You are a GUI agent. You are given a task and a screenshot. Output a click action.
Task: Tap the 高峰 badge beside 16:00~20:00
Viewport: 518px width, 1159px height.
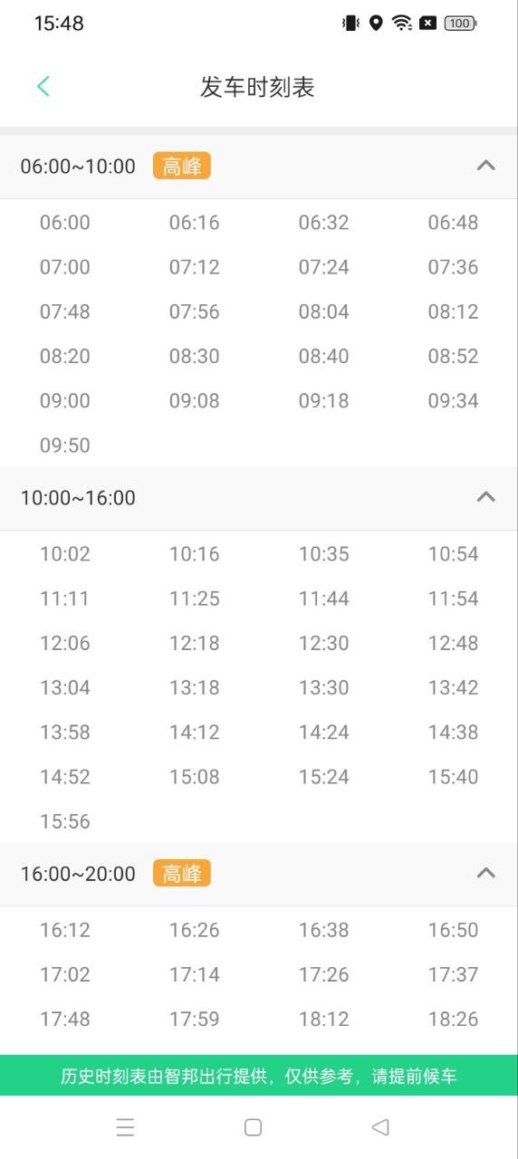[x=181, y=873]
